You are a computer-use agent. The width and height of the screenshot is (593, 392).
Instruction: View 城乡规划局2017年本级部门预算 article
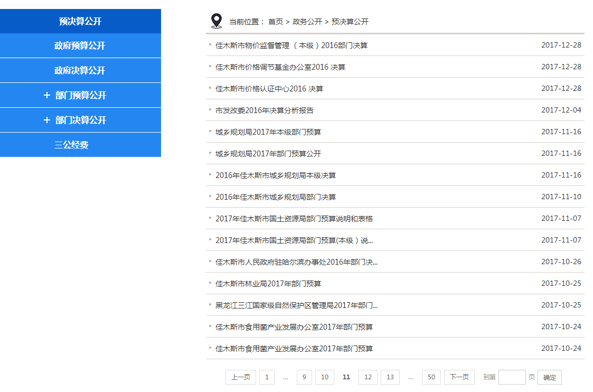(268, 132)
